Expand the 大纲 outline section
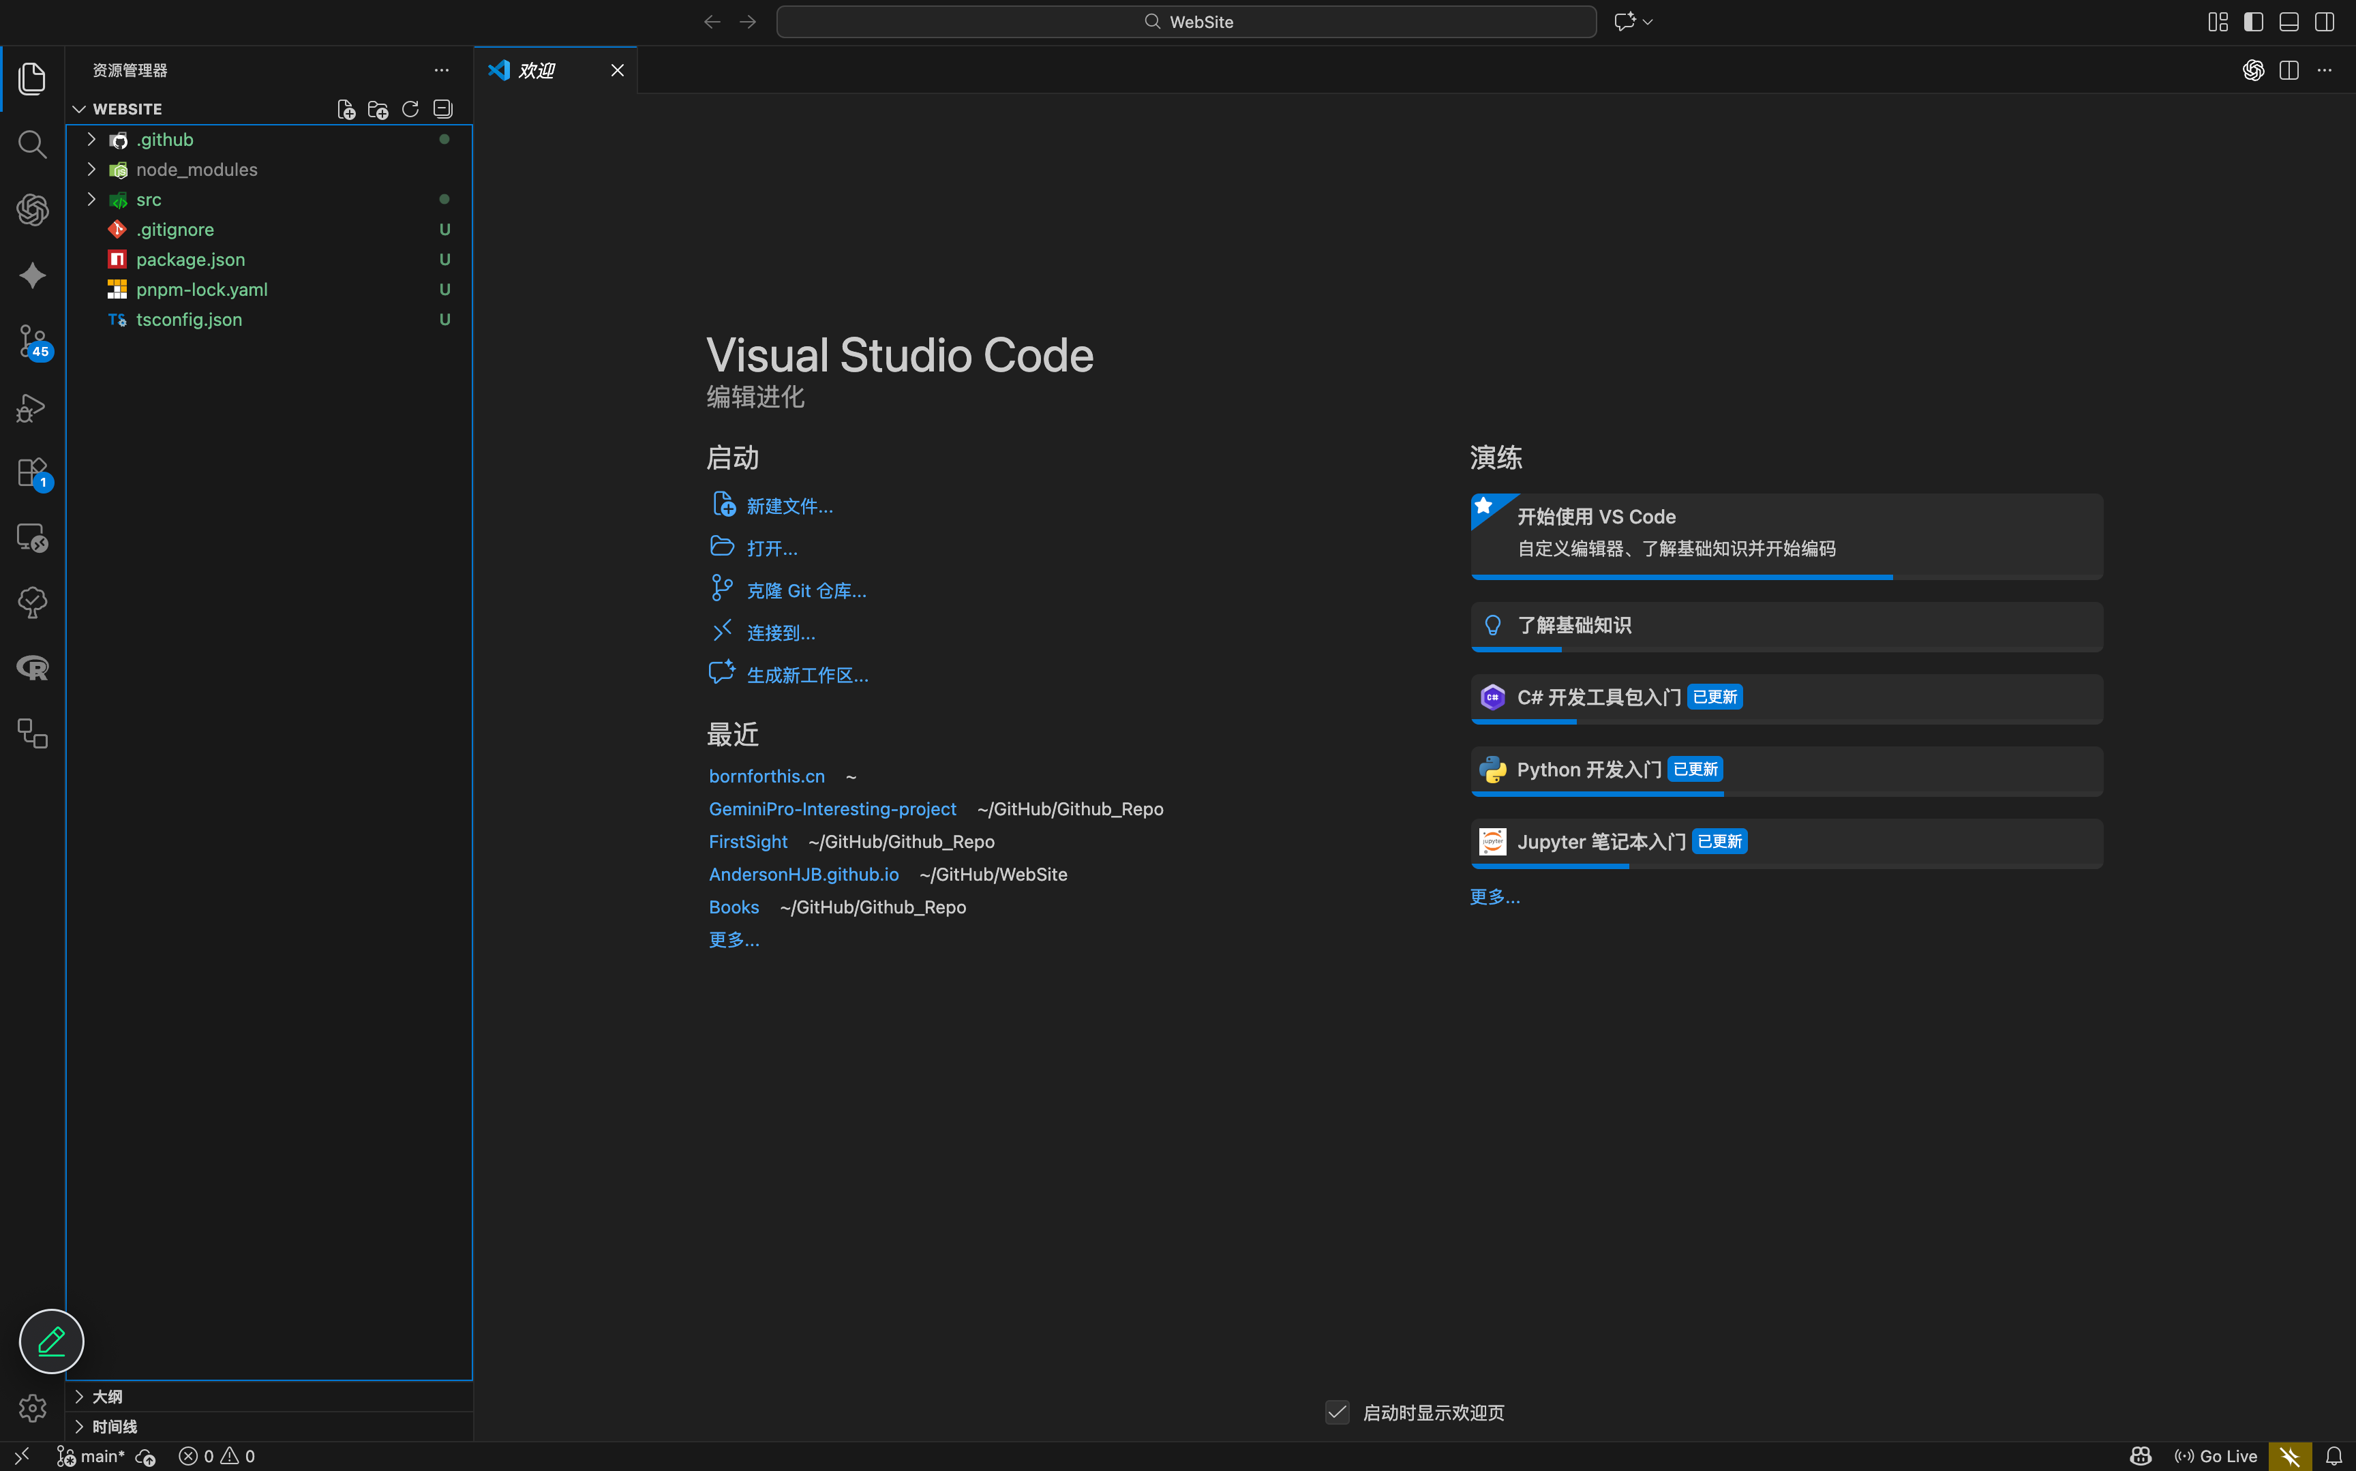Screen dimensions: 2356x1471 pyautogui.click(x=269, y=1397)
